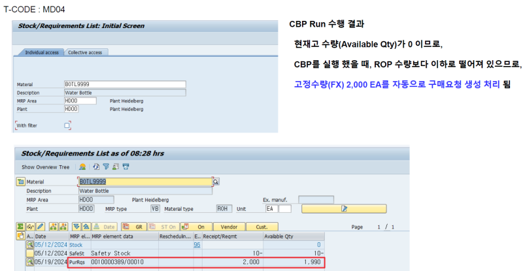Screen dimensions: 523x271
Task: Open search help next to Material BOTL9999
Action: click(216, 182)
